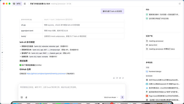Image resolution: width=184 pixels, height=104 pixels.
Task: Click the thumbs-up icon under the reply
Action: (x=114, y=78)
